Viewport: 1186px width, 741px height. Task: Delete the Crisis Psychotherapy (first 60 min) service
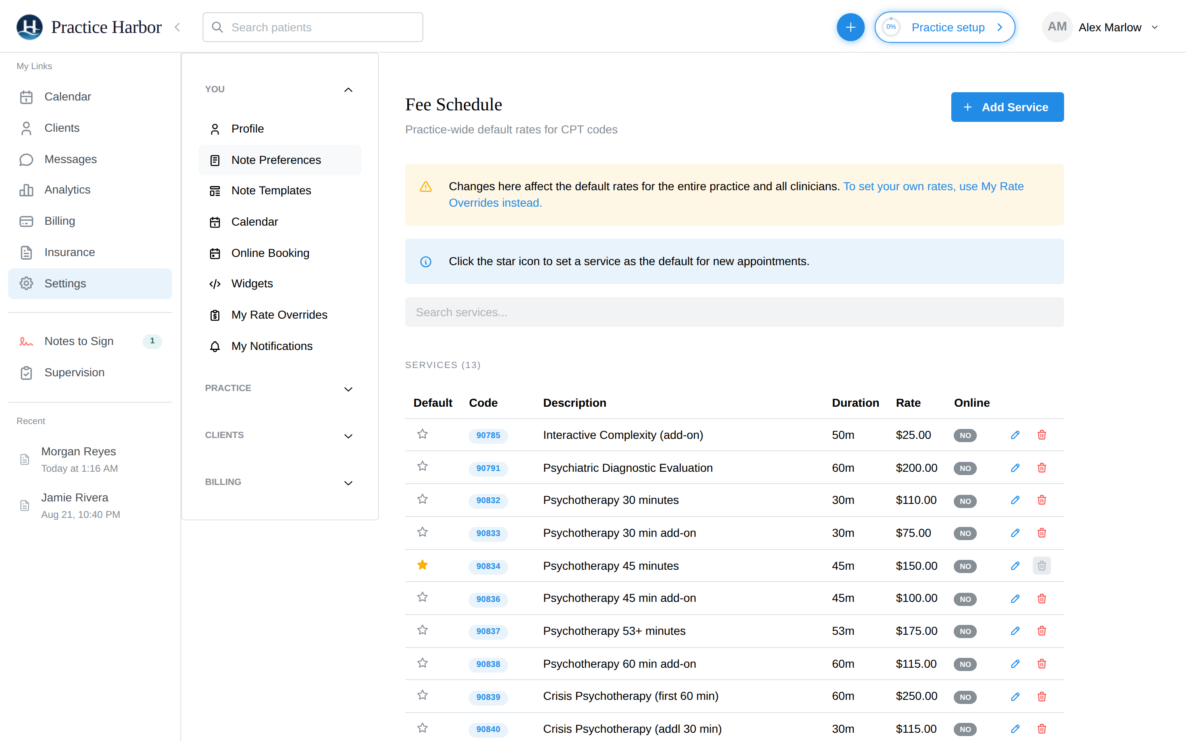(x=1041, y=697)
